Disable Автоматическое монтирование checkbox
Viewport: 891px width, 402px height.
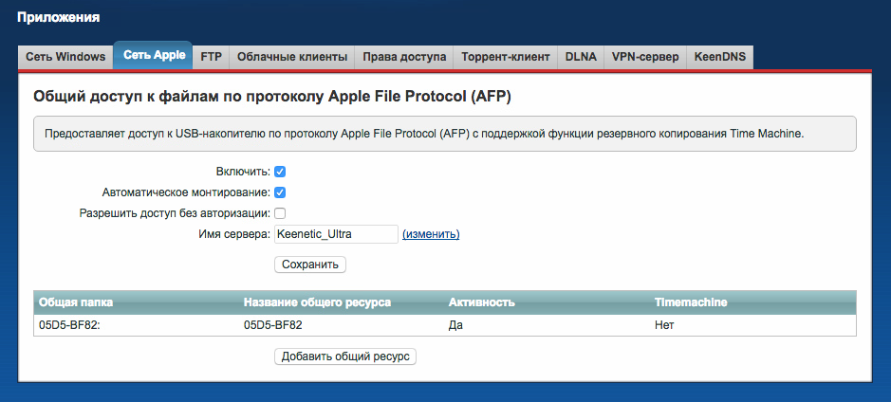[280, 192]
